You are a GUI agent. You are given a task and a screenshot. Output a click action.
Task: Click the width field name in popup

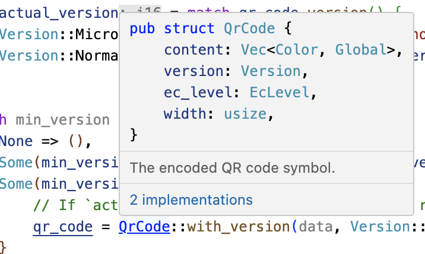(181, 114)
